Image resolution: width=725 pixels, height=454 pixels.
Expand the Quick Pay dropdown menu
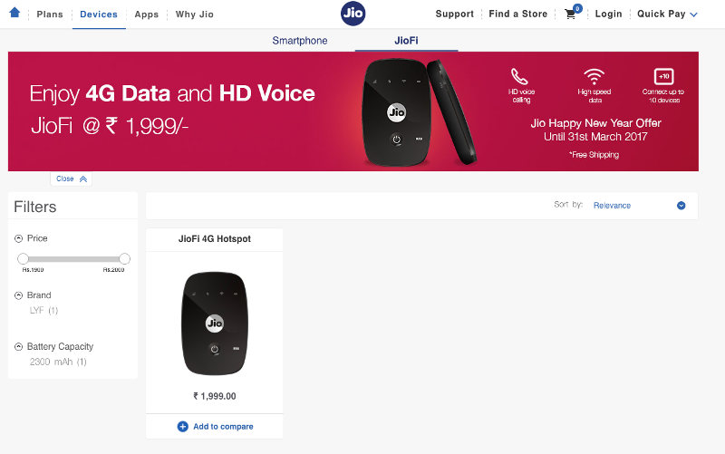[667, 14]
